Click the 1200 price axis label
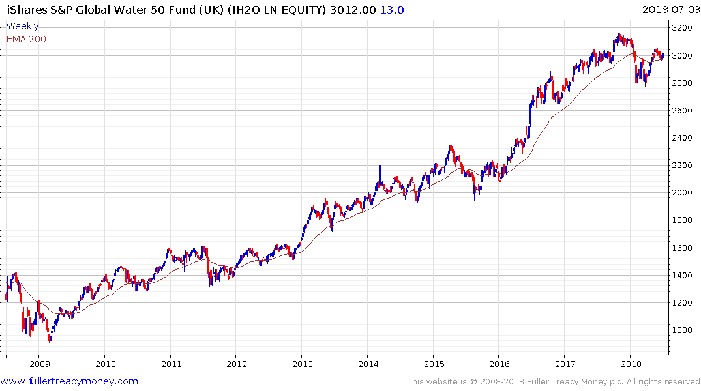Image resolution: width=701 pixels, height=391 pixels. click(x=682, y=302)
